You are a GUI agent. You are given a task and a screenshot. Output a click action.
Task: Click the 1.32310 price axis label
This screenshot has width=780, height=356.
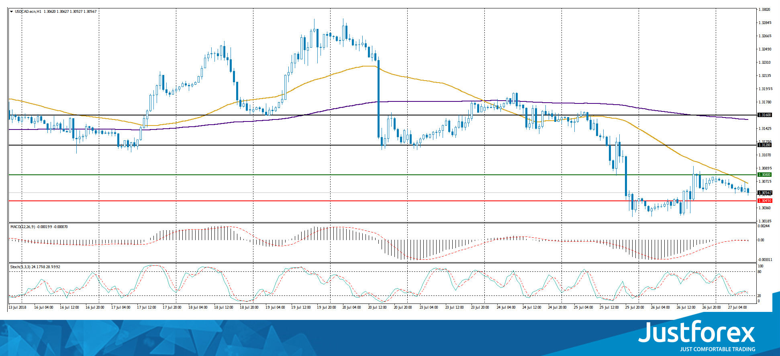point(765,63)
